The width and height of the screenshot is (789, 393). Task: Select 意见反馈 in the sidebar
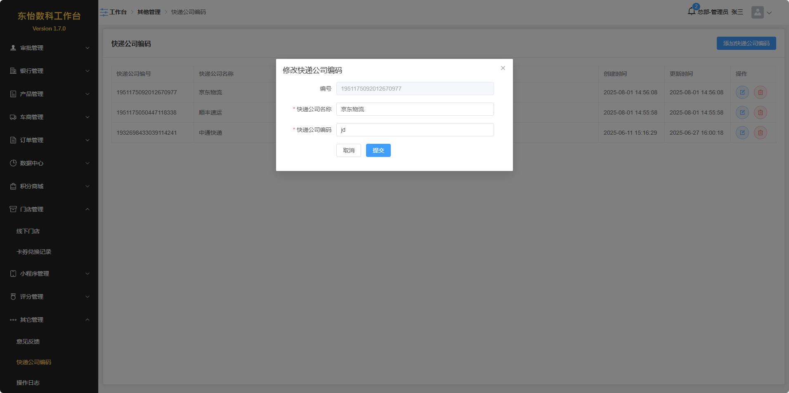[x=28, y=342]
